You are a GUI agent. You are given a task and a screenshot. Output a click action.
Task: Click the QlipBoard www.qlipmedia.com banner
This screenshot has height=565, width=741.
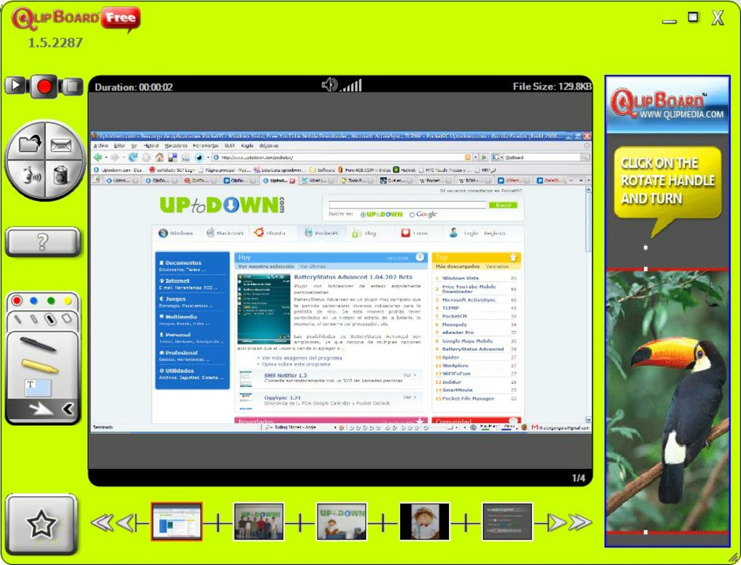click(667, 105)
